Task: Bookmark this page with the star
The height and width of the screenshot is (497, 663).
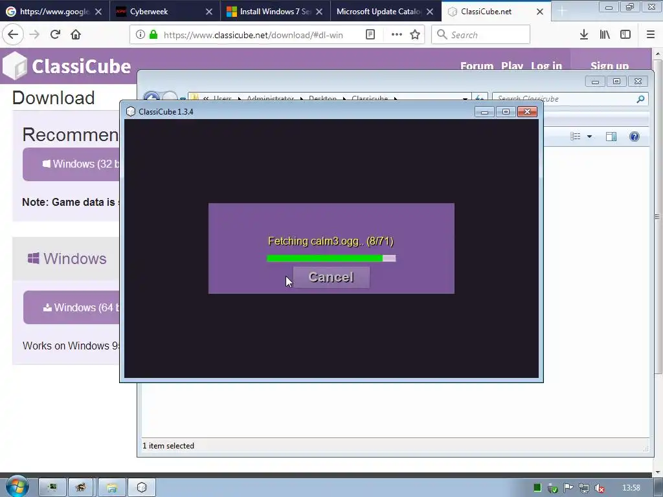Action: [415, 35]
